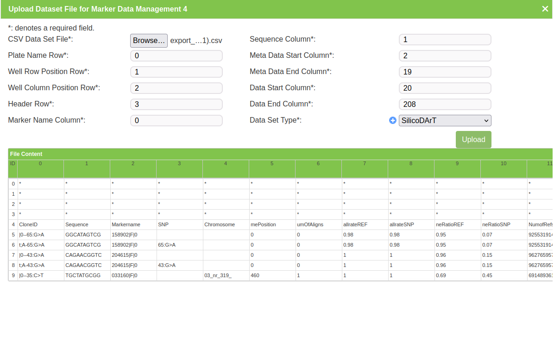Image resolution: width=554 pixels, height=360 pixels.
Task: Edit the Marker Name Column field
Action: coord(176,121)
